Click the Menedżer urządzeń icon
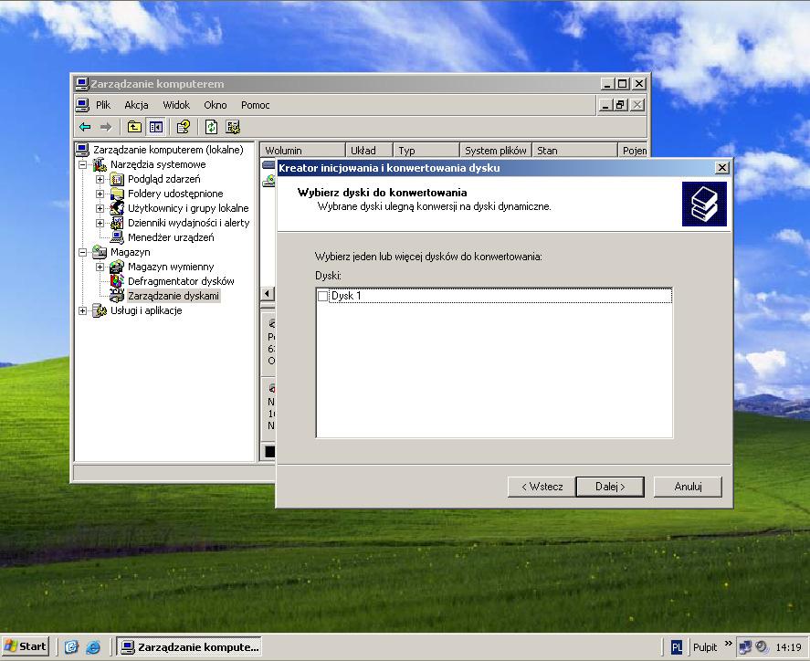 coord(117,237)
